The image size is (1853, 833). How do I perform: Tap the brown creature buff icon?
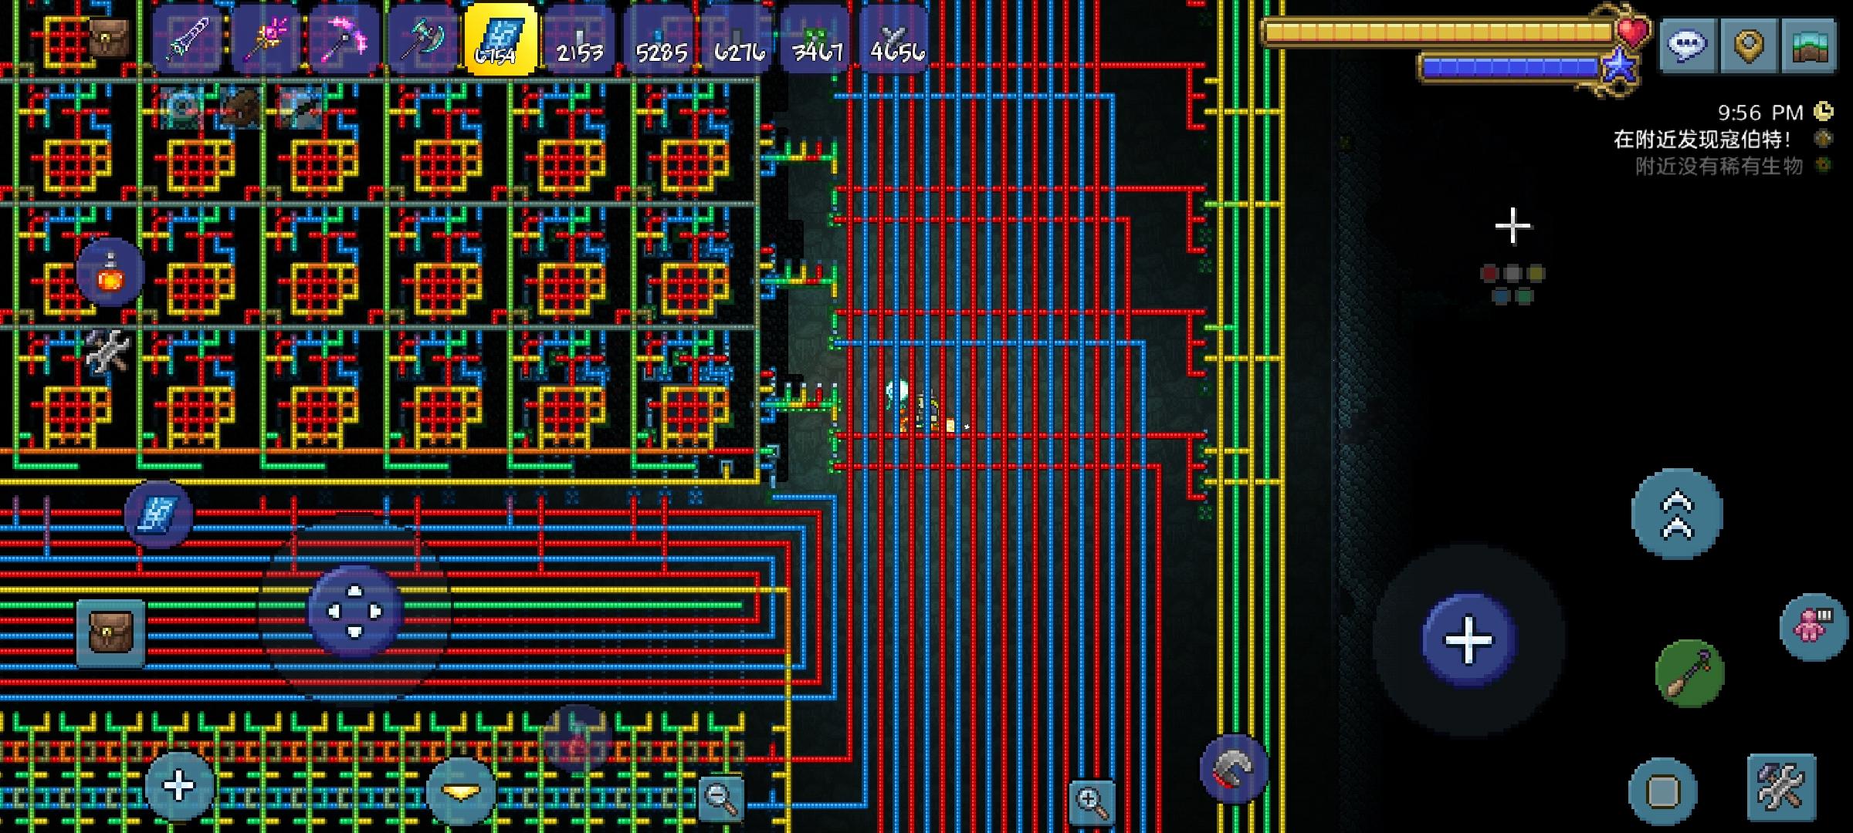(242, 107)
